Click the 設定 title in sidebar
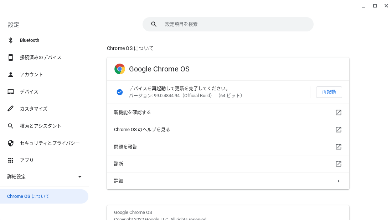This screenshot has height=220, width=392. tap(14, 25)
